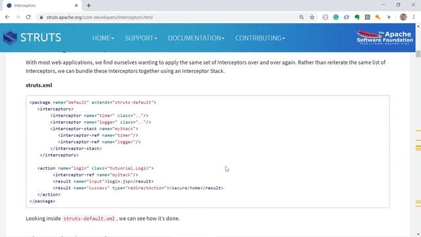Open a new browser tab

pos(89,5)
